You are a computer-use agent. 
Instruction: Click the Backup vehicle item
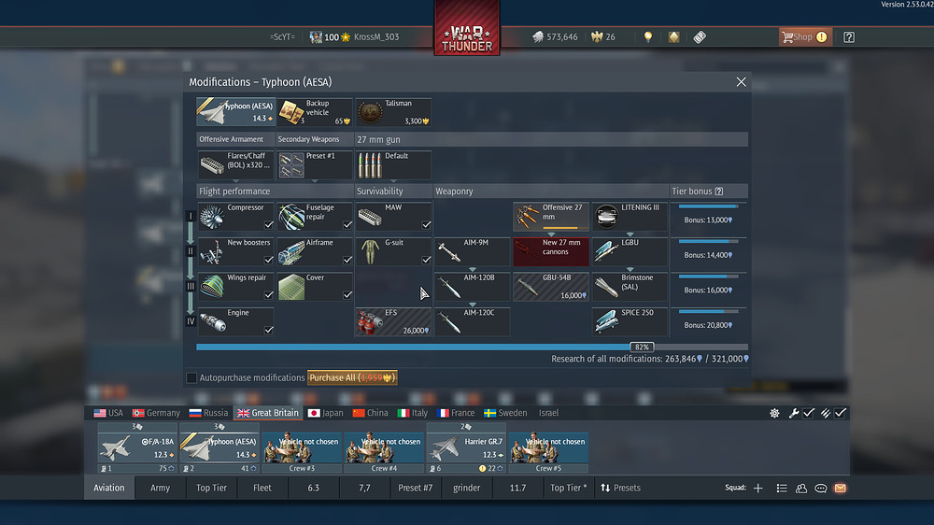pos(316,112)
